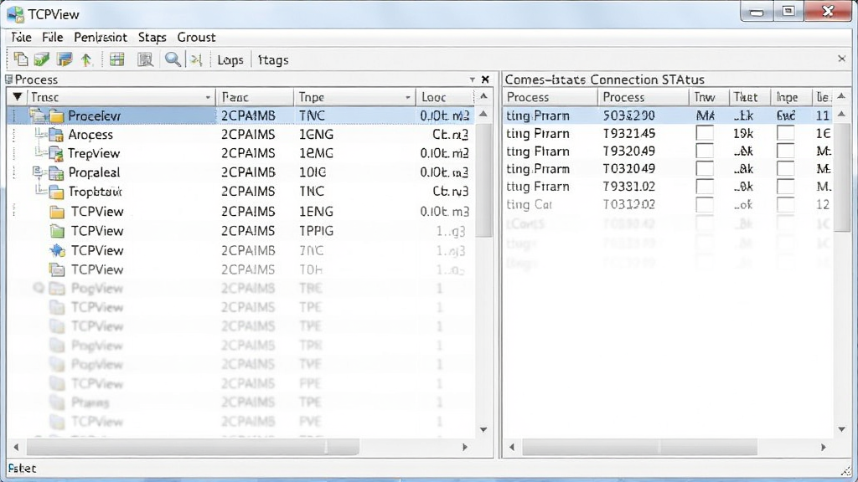Click the green grid table toolbar icon

click(116, 59)
